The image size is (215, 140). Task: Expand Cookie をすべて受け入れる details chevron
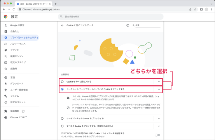point(159,82)
